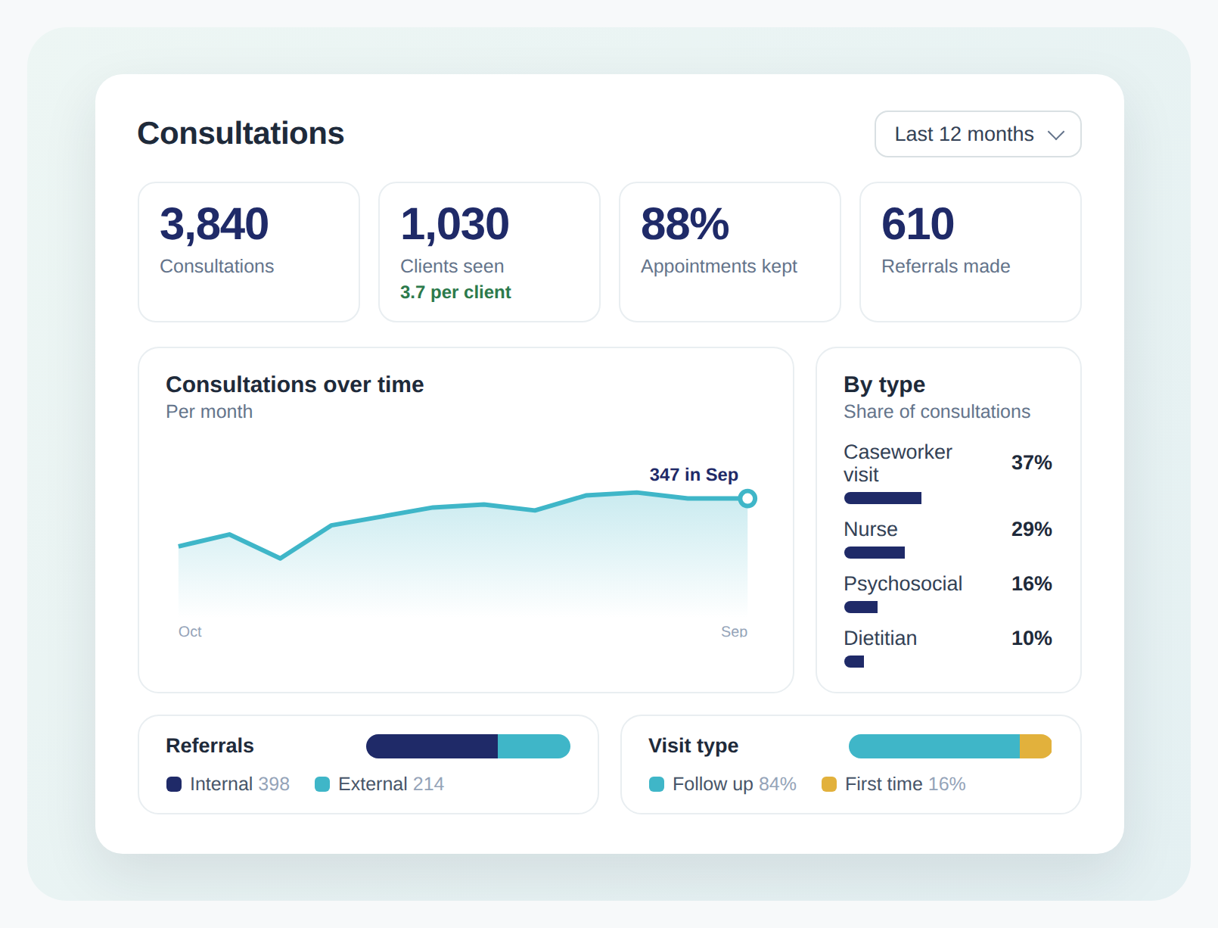Click the Psychosocial 16% value

tap(1032, 584)
